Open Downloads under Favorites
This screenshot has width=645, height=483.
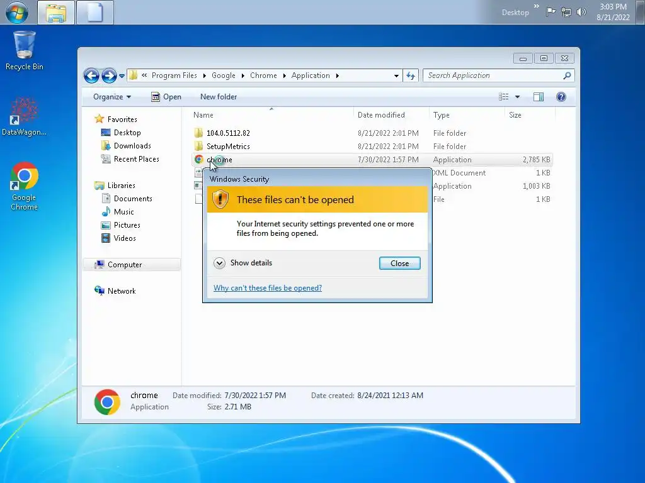pos(132,146)
